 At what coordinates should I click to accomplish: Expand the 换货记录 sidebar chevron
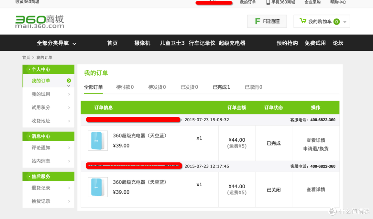[x=69, y=201]
